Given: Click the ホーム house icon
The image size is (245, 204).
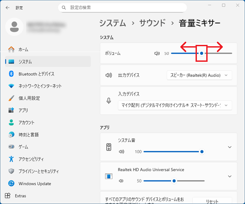Looking at the screenshot, I should [11, 49].
